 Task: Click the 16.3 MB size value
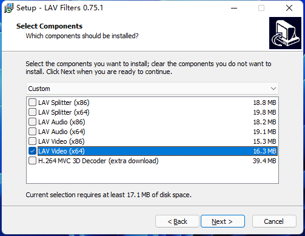[x=264, y=151]
